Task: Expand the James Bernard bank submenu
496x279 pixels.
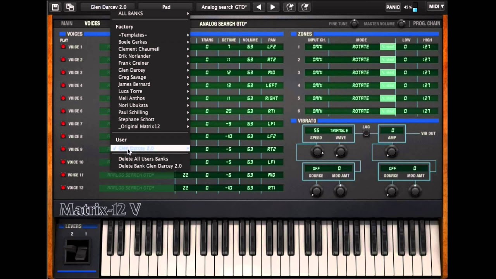Action: (x=150, y=84)
